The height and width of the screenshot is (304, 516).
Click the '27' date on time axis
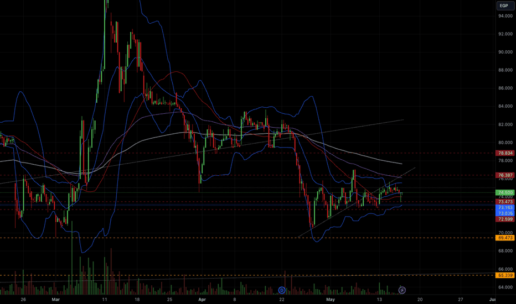[461, 300]
